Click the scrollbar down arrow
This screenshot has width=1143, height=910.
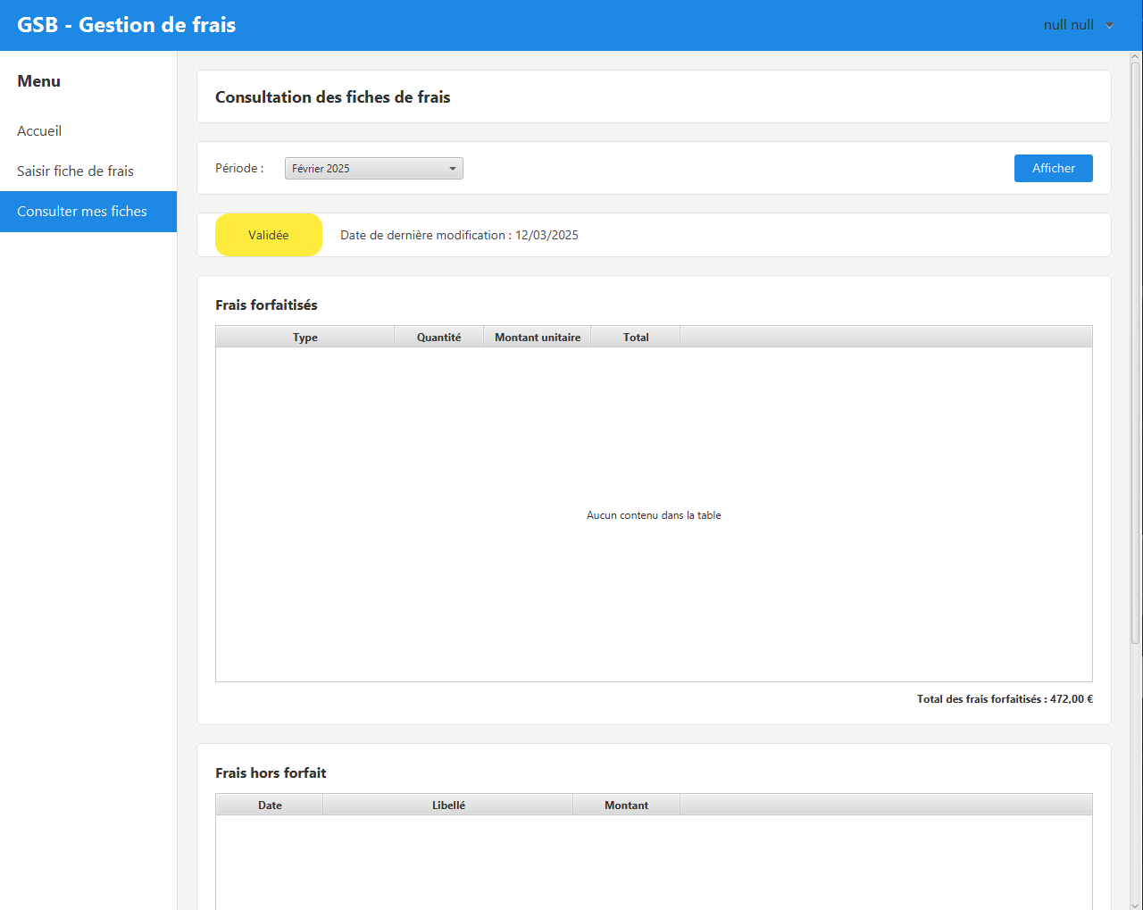pyautogui.click(x=1136, y=904)
